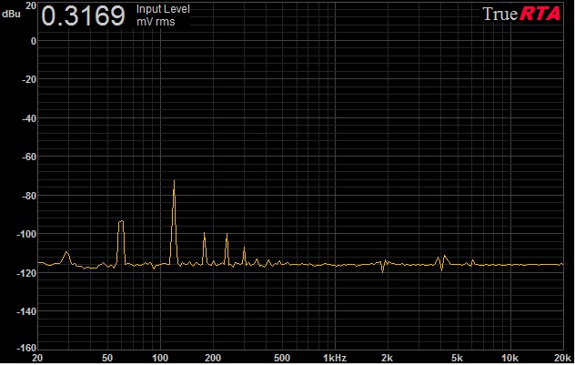Select the 0.3169 input level readout
575x365 pixels.
(83, 16)
